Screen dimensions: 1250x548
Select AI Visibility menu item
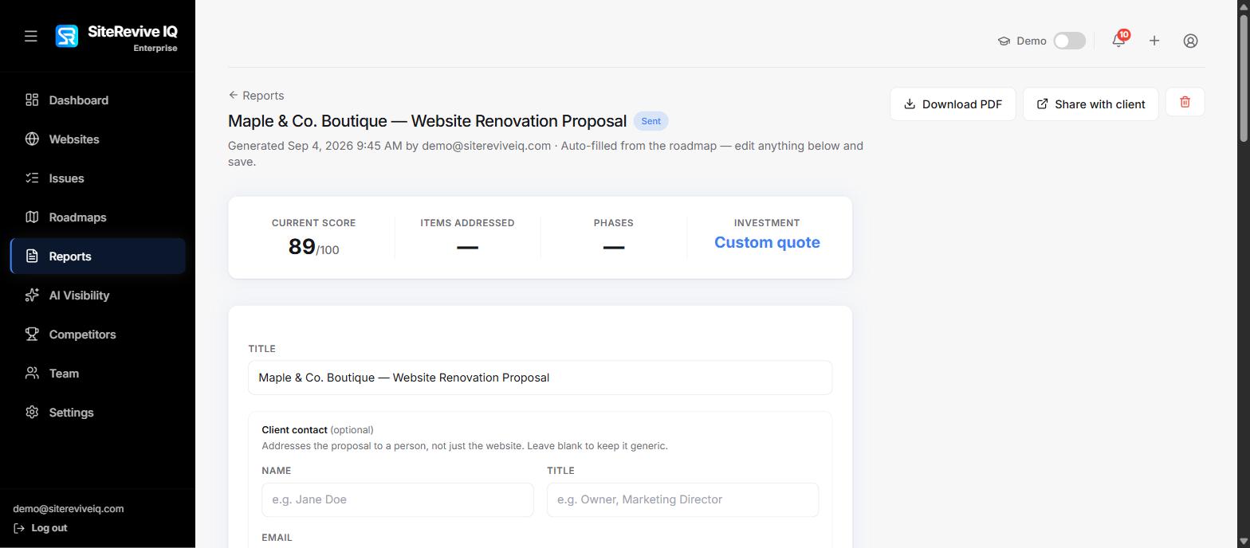(x=97, y=295)
